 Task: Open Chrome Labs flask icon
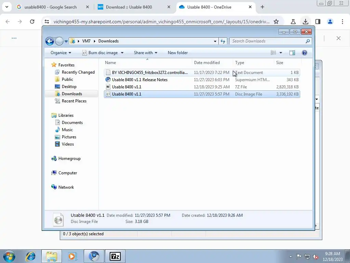point(293,22)
